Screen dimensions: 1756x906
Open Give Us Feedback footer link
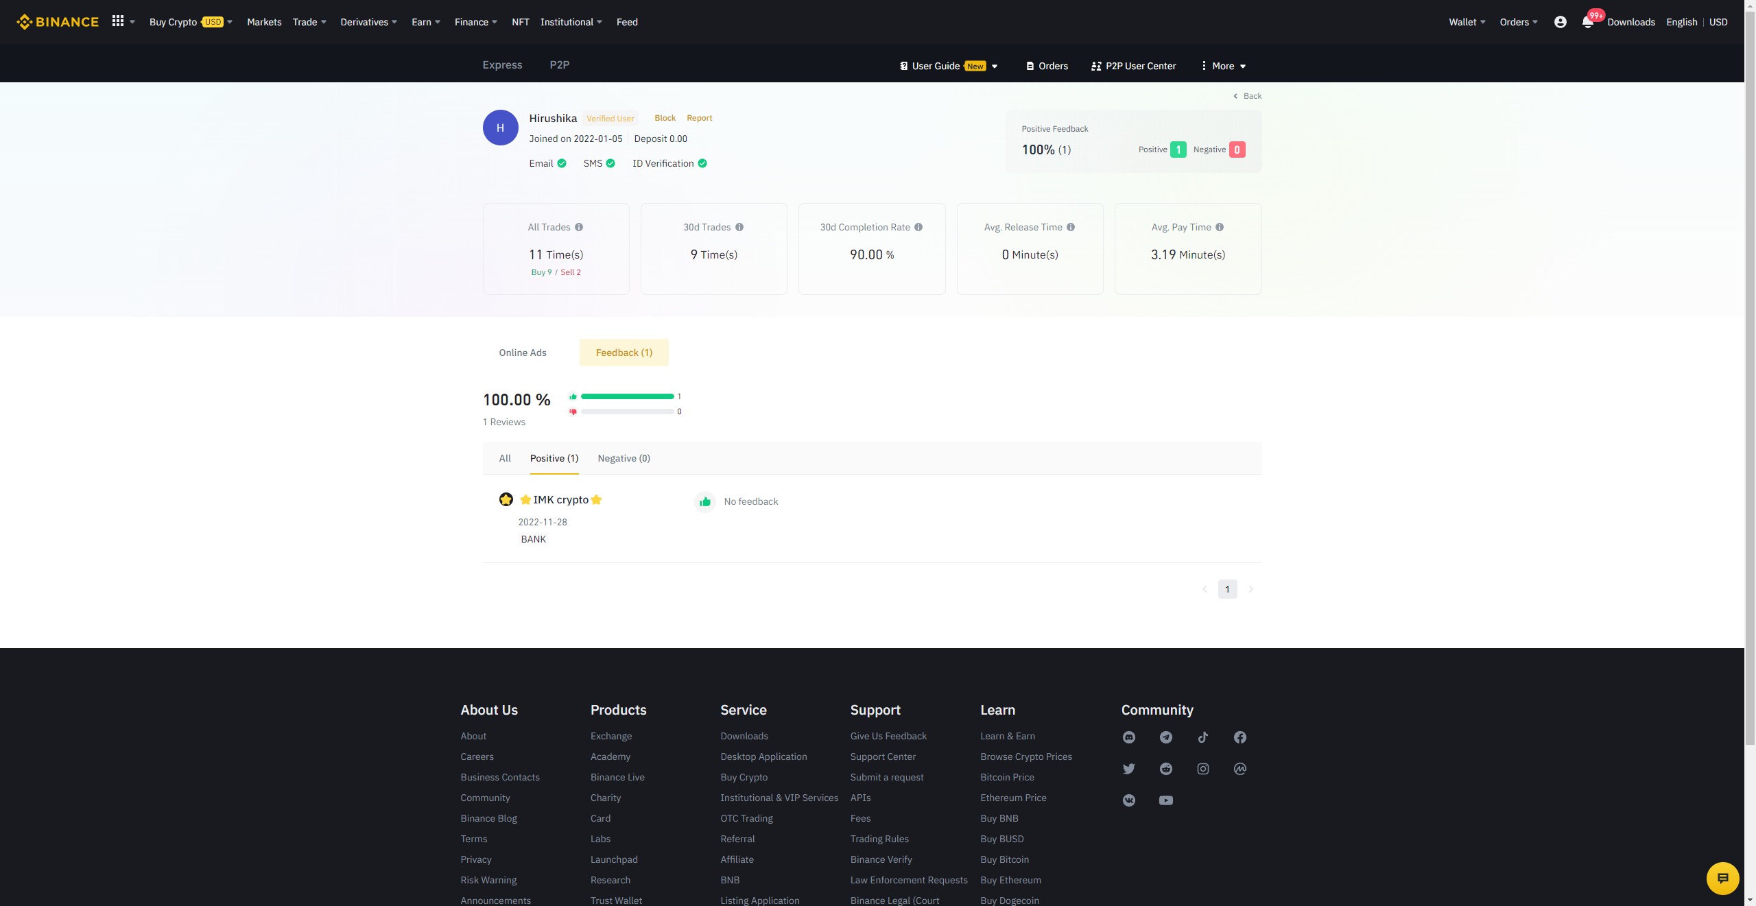point(888,736)
